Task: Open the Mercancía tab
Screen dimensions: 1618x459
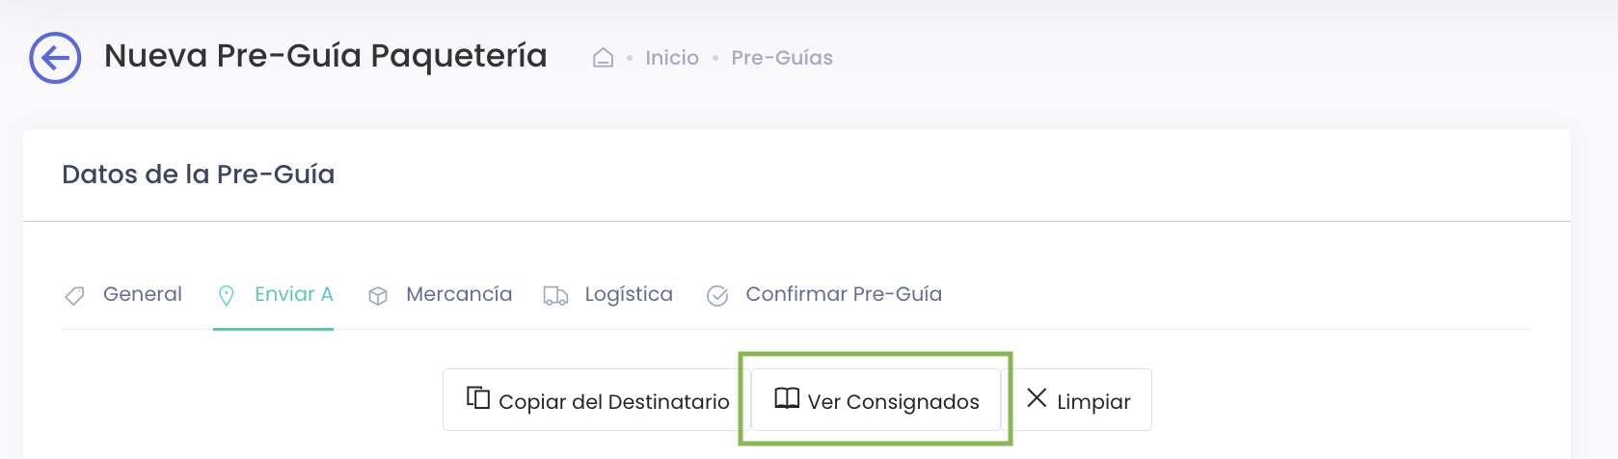Action: click(440, 295)
